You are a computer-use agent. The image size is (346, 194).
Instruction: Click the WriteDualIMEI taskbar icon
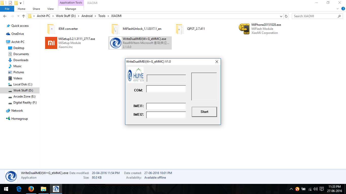tap(56, 189)
